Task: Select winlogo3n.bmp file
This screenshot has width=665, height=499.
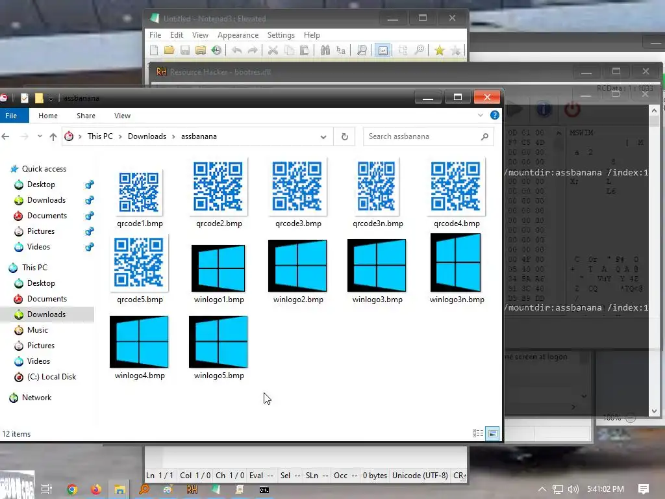Action: (457, 269)
